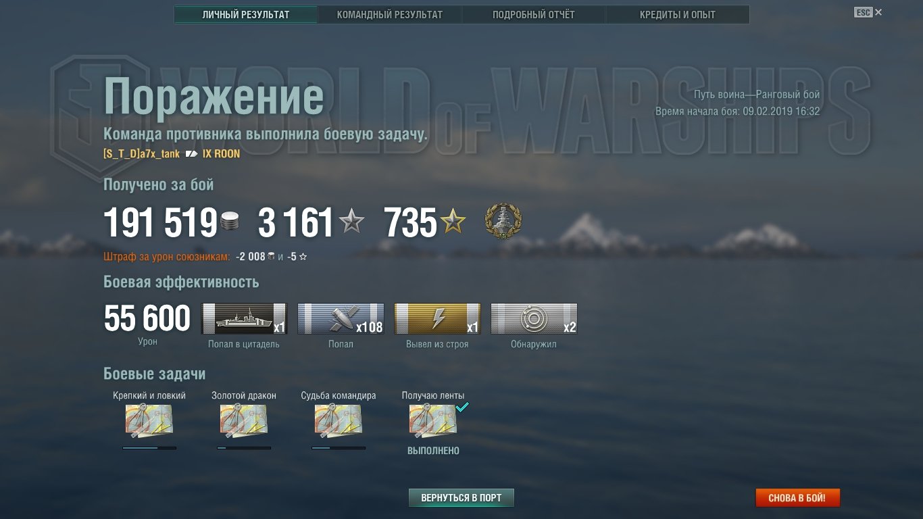Image resolution: width=923 pixels, height=519 pixels.
Task: Click the grey experience star icon
Action: 351,221
